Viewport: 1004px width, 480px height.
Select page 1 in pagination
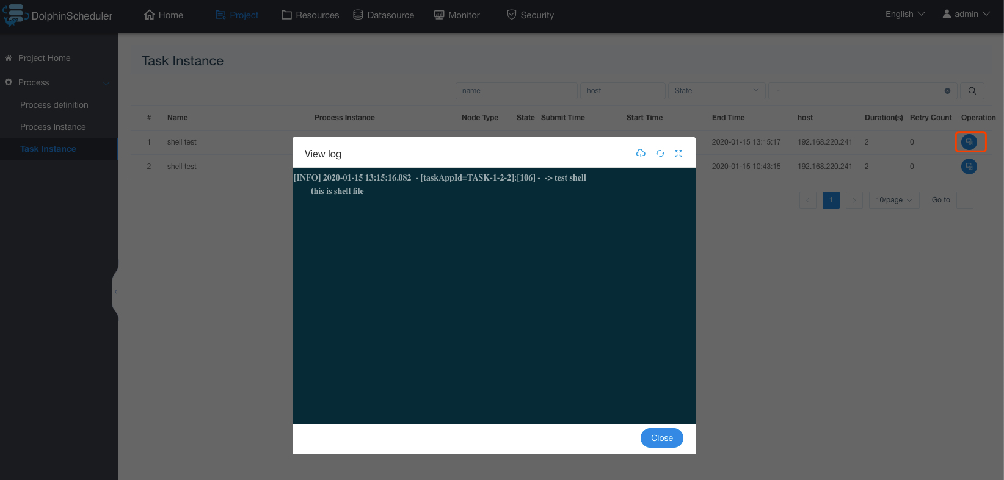click(831, 200)
